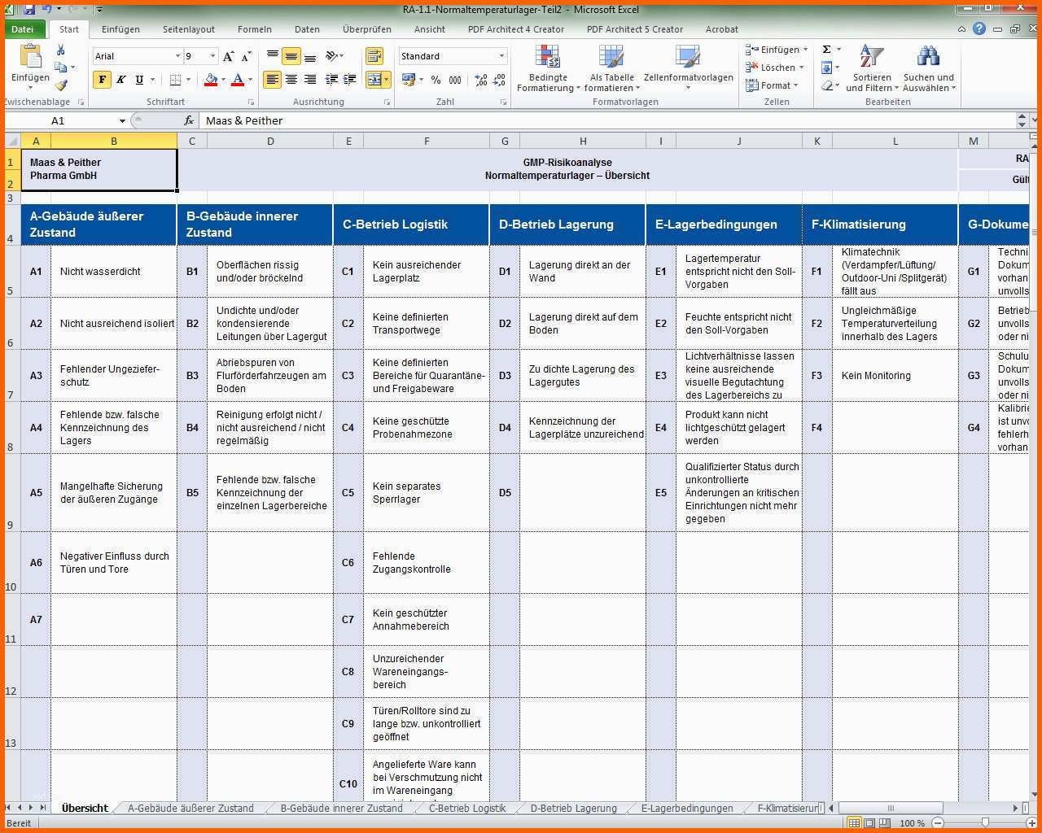Apply percent number format
The image size is (1042, 833).
pos(436,80)
